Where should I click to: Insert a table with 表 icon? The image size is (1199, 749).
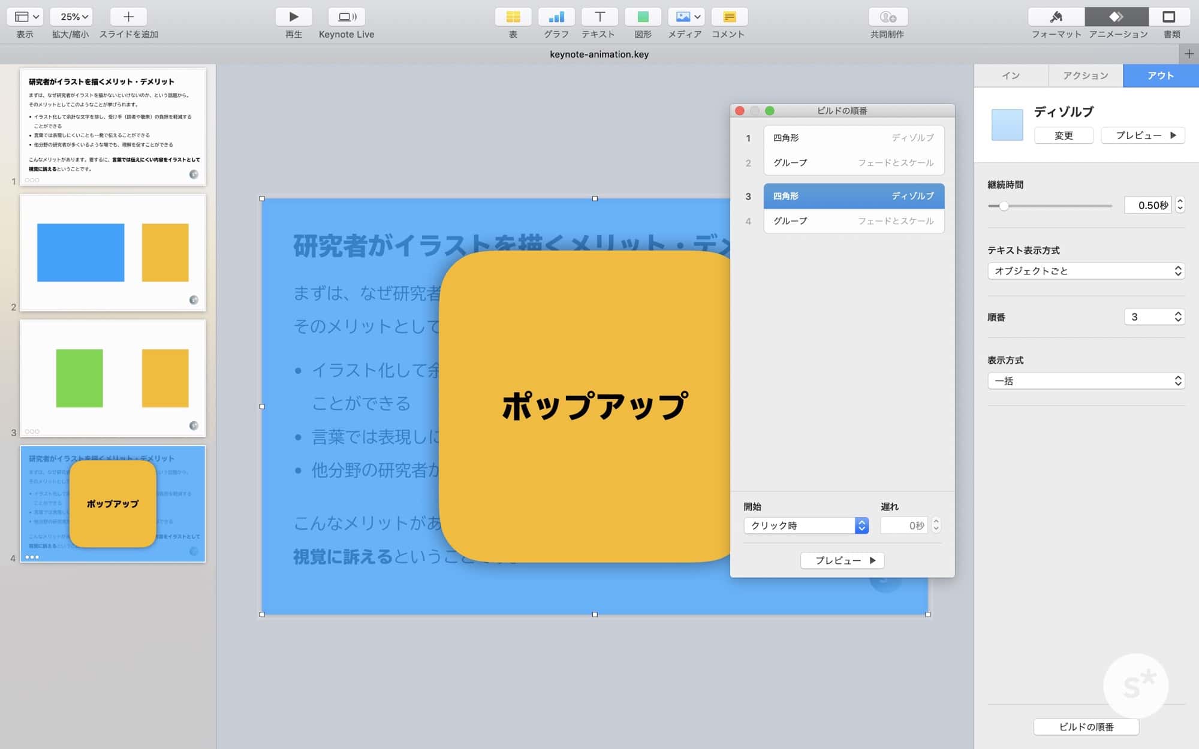pos(513,17)
